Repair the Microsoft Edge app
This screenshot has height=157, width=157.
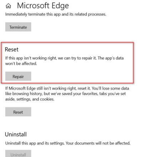[x=18, y=76]
